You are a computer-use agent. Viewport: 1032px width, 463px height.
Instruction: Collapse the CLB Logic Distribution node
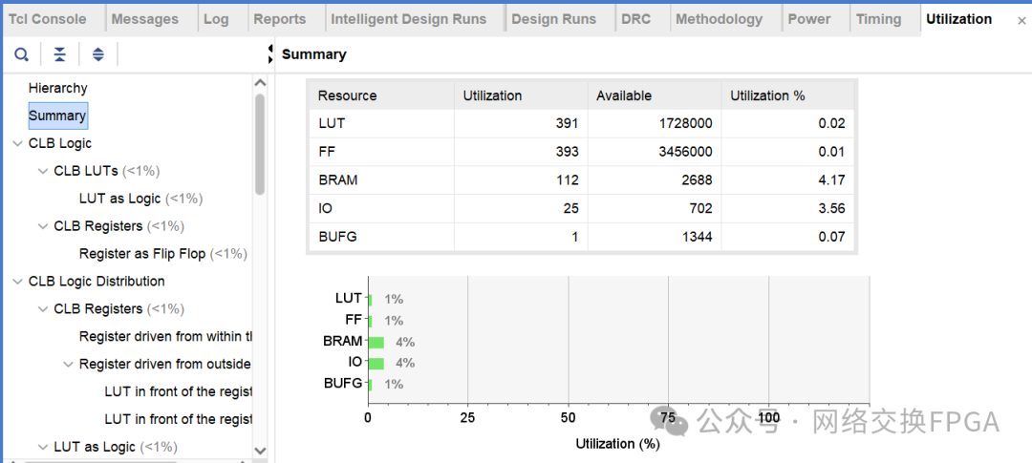click(x=17, y=282)
